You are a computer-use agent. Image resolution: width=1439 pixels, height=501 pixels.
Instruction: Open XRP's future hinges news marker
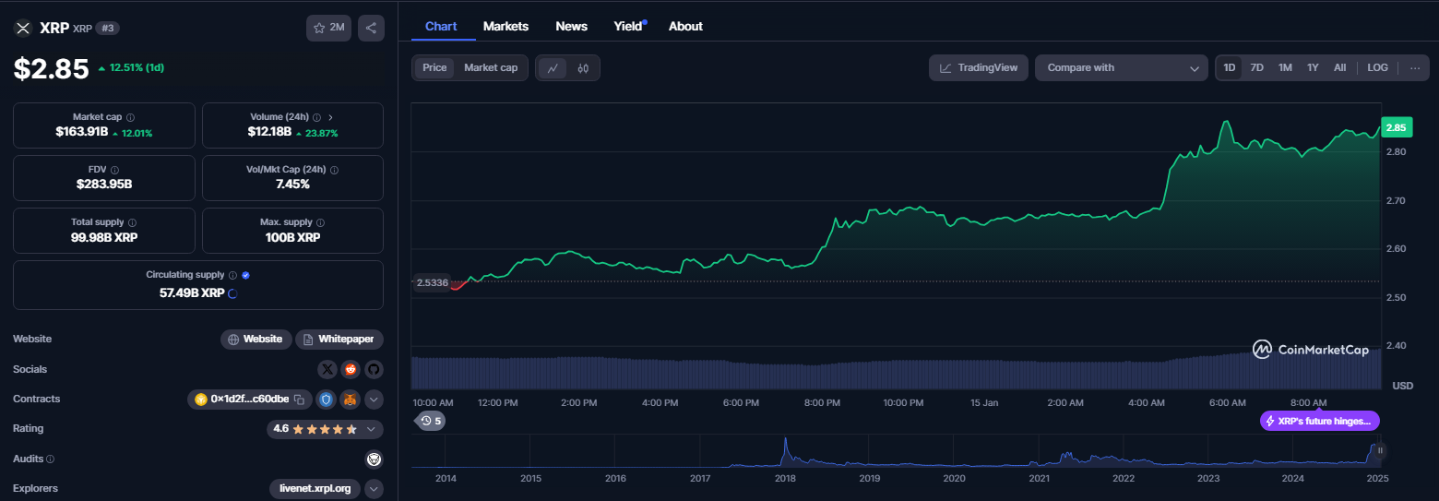coord(1320,421)
